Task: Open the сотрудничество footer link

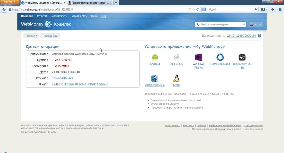Action: pyautogui.click(x=253, y=125)
